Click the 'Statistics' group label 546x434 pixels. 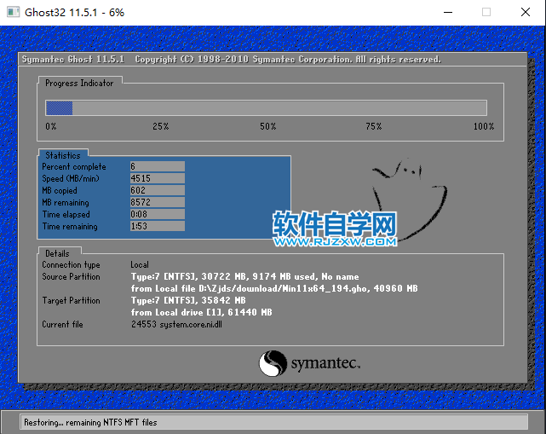pyautogui.click(x=63, y=155)
